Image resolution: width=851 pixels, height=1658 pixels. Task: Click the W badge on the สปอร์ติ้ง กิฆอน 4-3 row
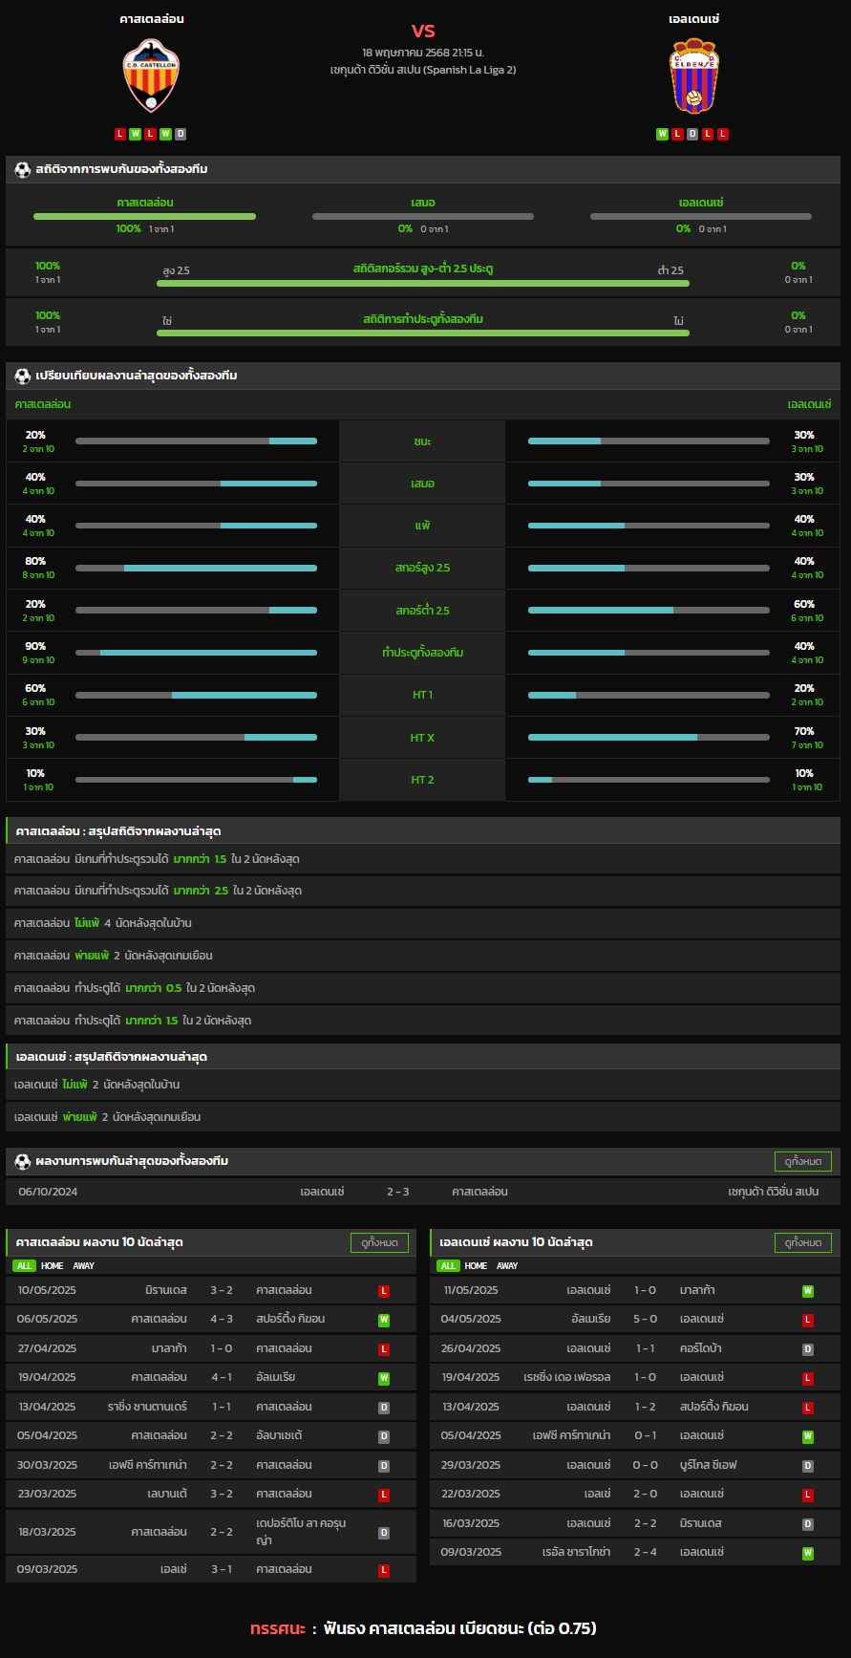click(x=384, y=1320)
